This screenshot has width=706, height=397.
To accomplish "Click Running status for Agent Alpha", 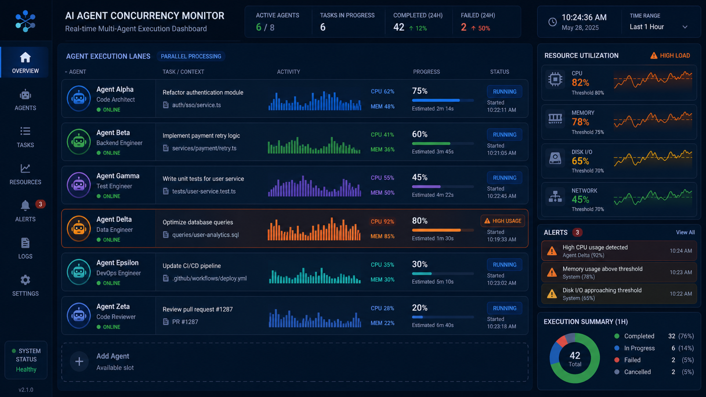I will point(504,92).
